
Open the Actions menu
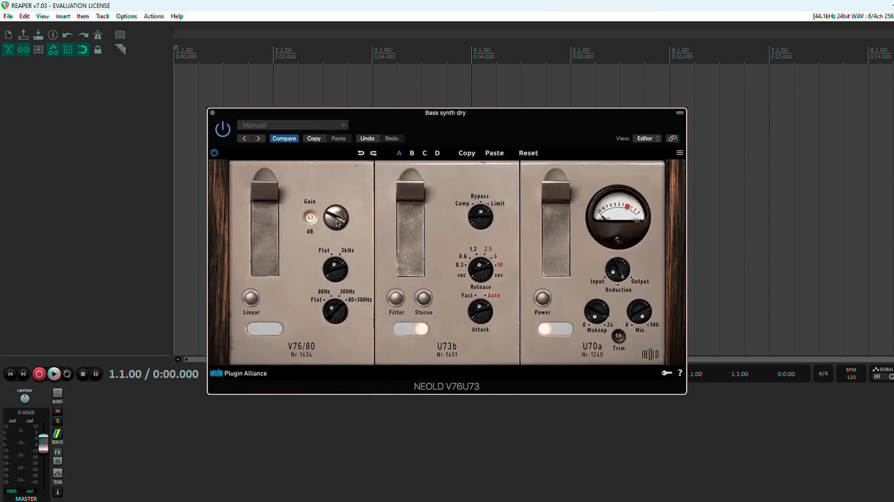pyautogui.click(x=154, y=16)
